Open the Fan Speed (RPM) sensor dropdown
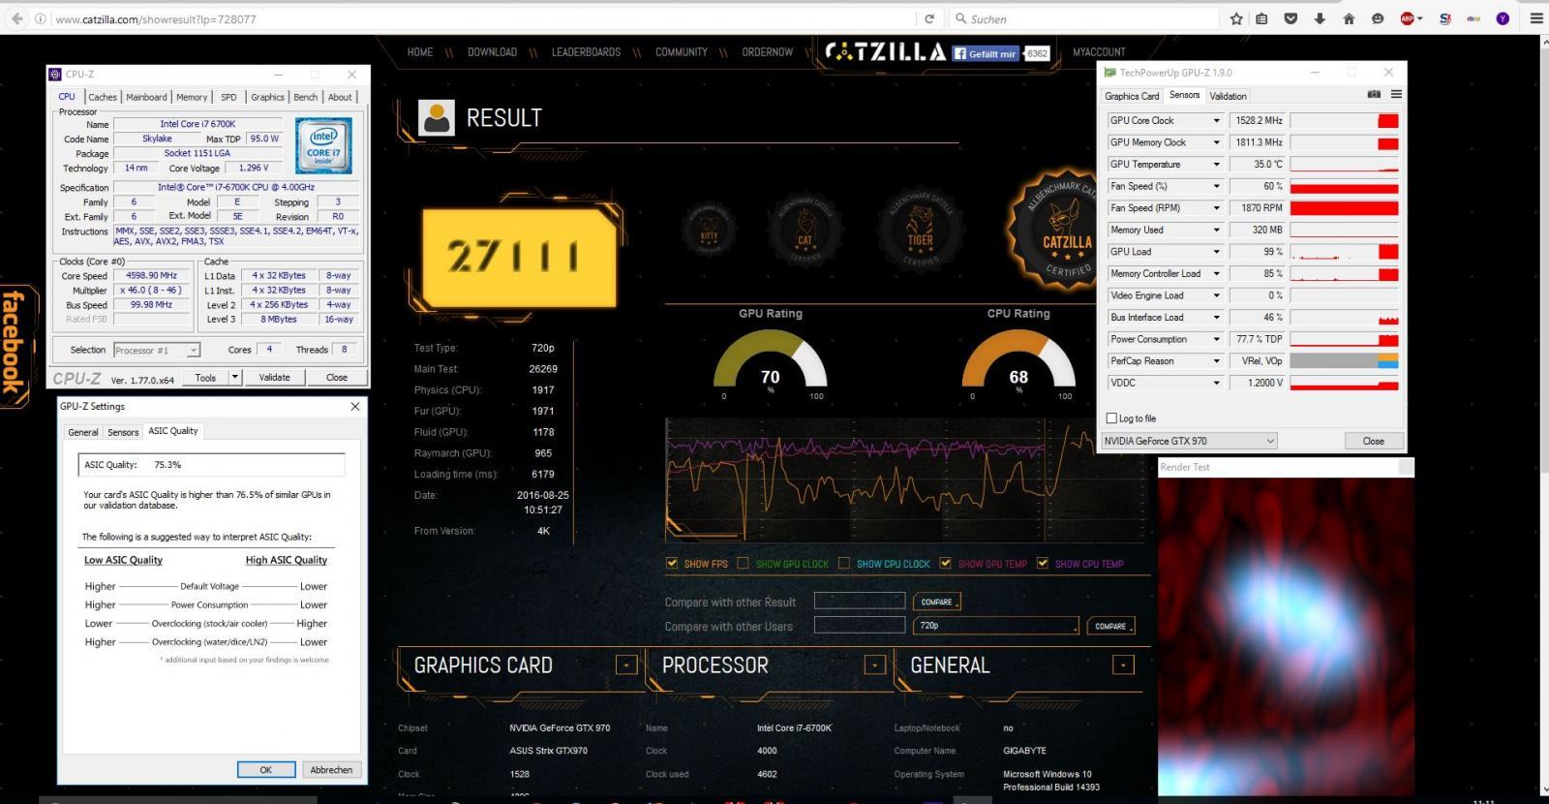 (1216, 207)
